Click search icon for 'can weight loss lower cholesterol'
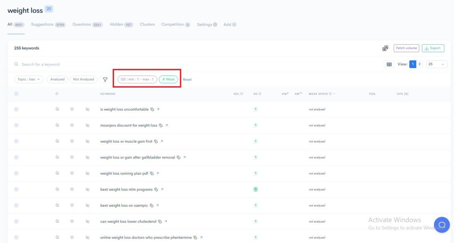454x243 pixels. [x=57, y=221]
